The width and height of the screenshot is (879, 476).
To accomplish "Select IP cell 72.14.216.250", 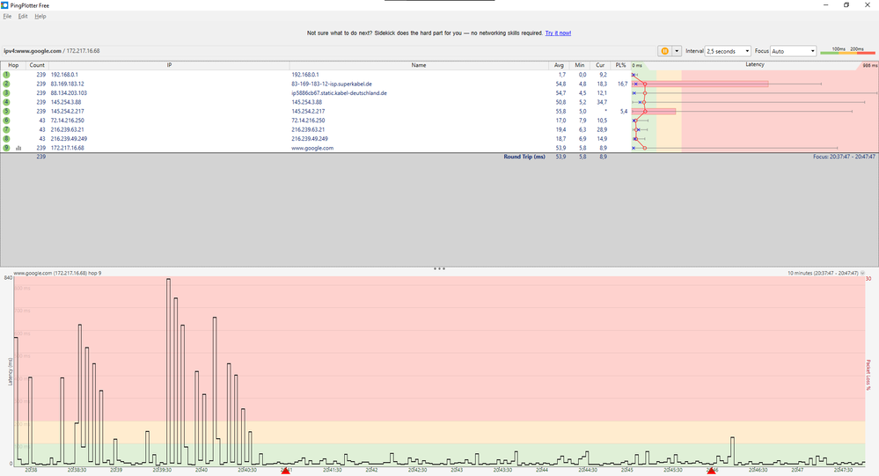I will [x=67, y=121].
